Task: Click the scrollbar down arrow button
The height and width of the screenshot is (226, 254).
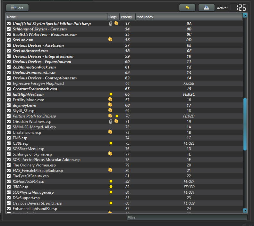Action: pyautogui.click(x=245, y=211)
